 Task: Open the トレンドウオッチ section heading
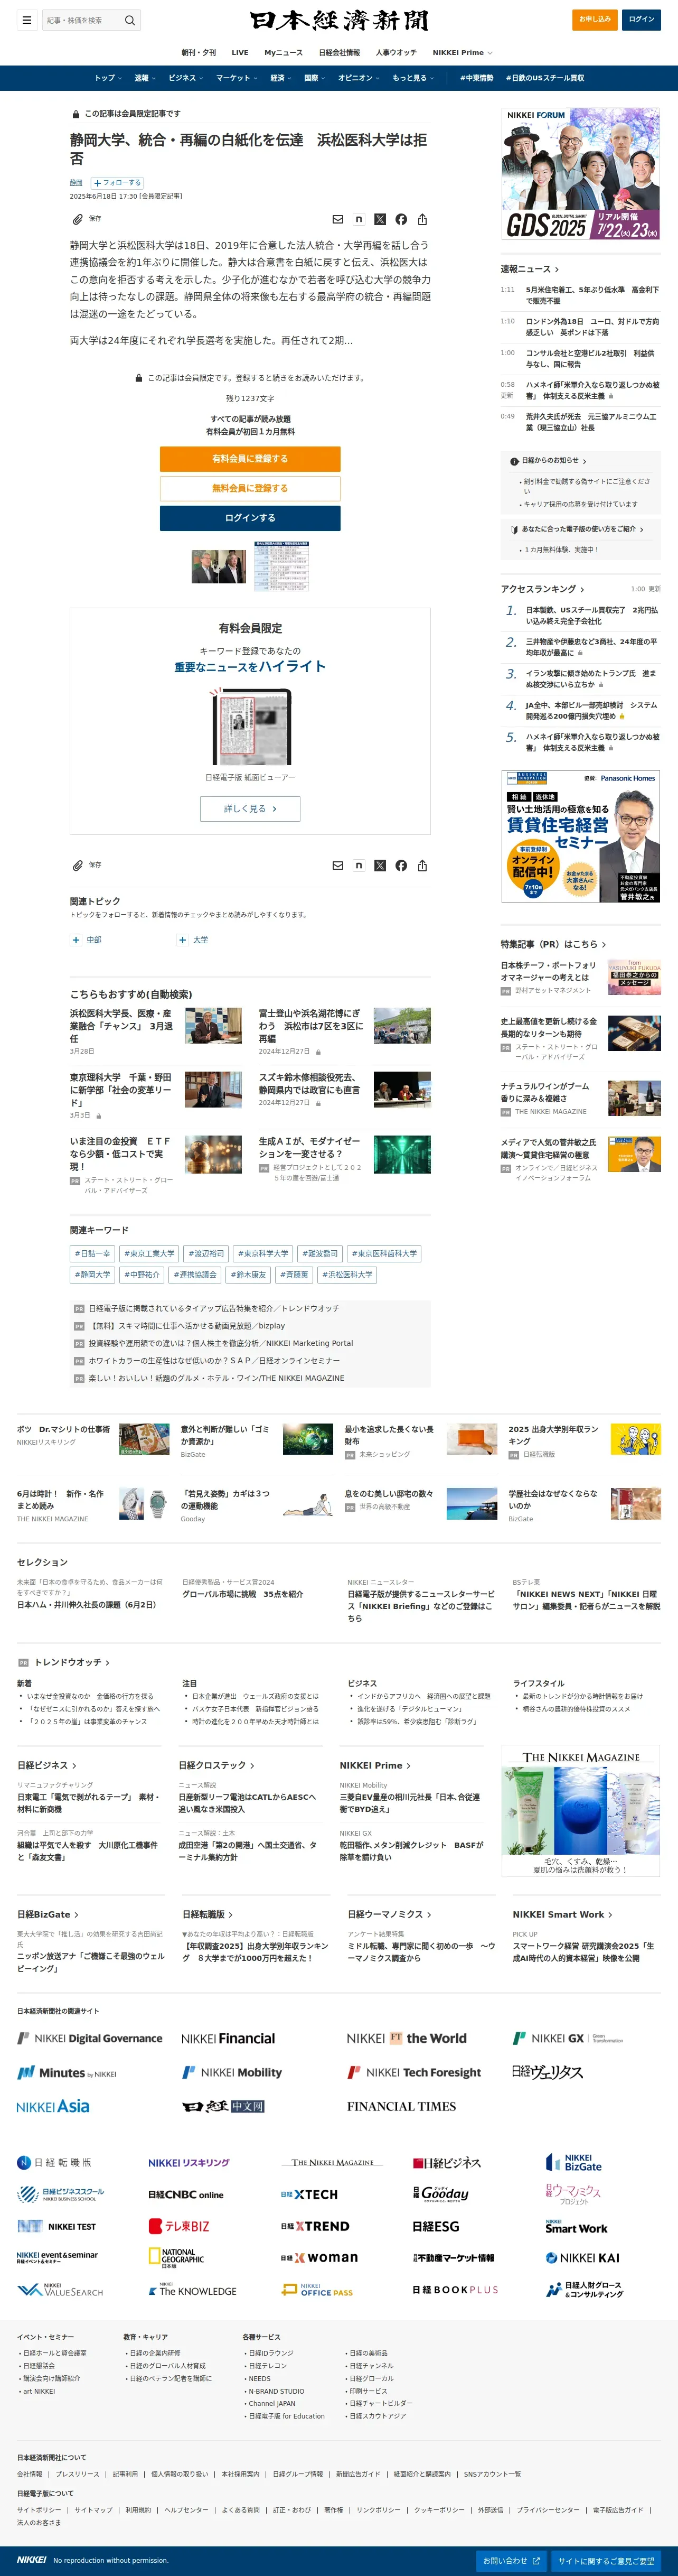pyautogui.click(x=71, y=1662)
